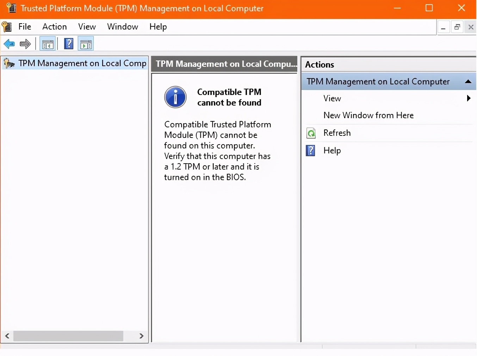Click the green Refresh icon in Actions

(311, 133)
